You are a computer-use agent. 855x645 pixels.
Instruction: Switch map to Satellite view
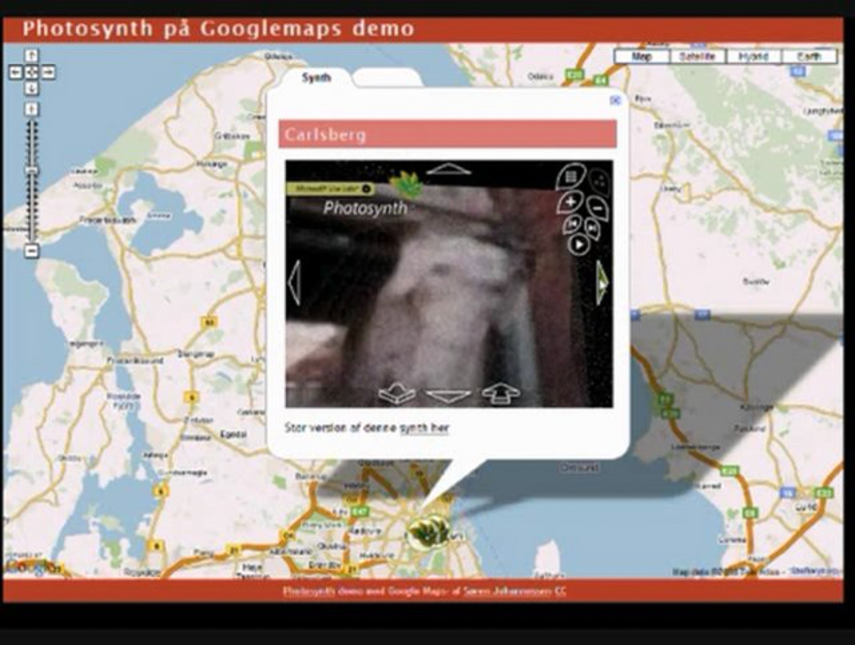click(697, 56)
